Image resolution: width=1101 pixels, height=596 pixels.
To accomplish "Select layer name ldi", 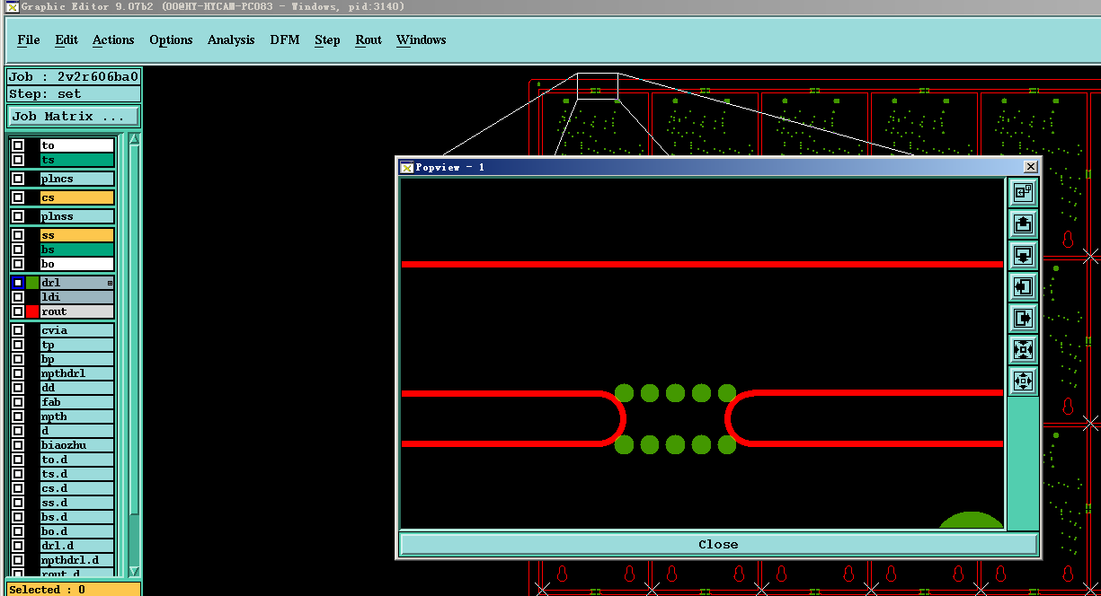I will click(x=77, y=297).
